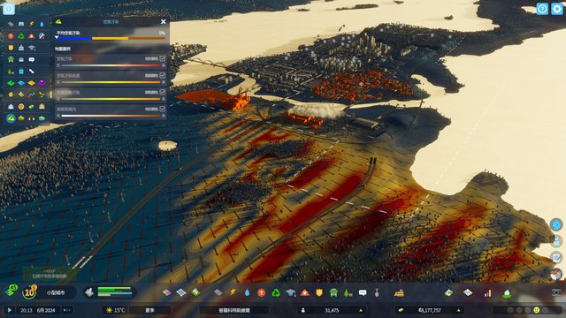This screenshot has height=318, width=566.
Task: Click the average air pollution gradient bar
Action: (111, 38)
